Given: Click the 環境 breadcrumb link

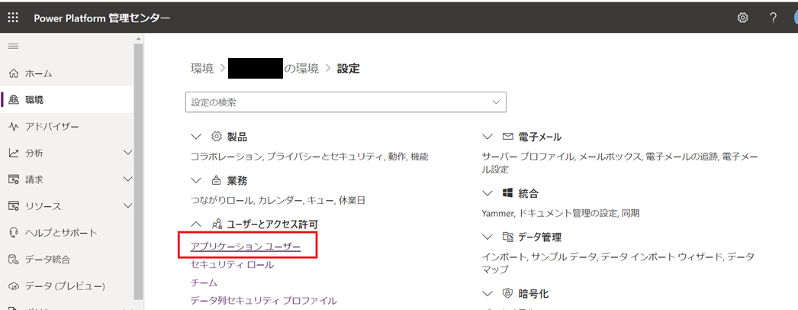Looking at the screenshot, I should (x=202, y=69).
